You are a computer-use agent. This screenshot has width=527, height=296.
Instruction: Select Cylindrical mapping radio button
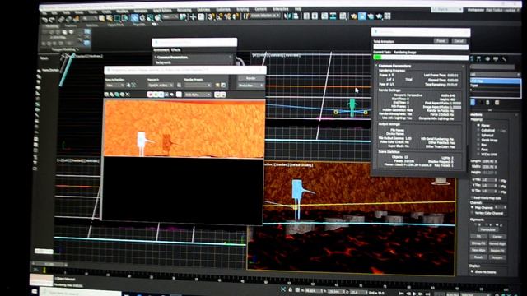(478, 130)
